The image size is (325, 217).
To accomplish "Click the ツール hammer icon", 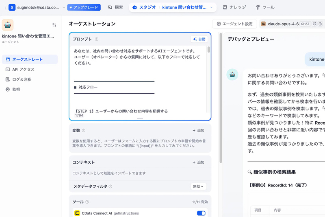I will (x=258, y=7).
